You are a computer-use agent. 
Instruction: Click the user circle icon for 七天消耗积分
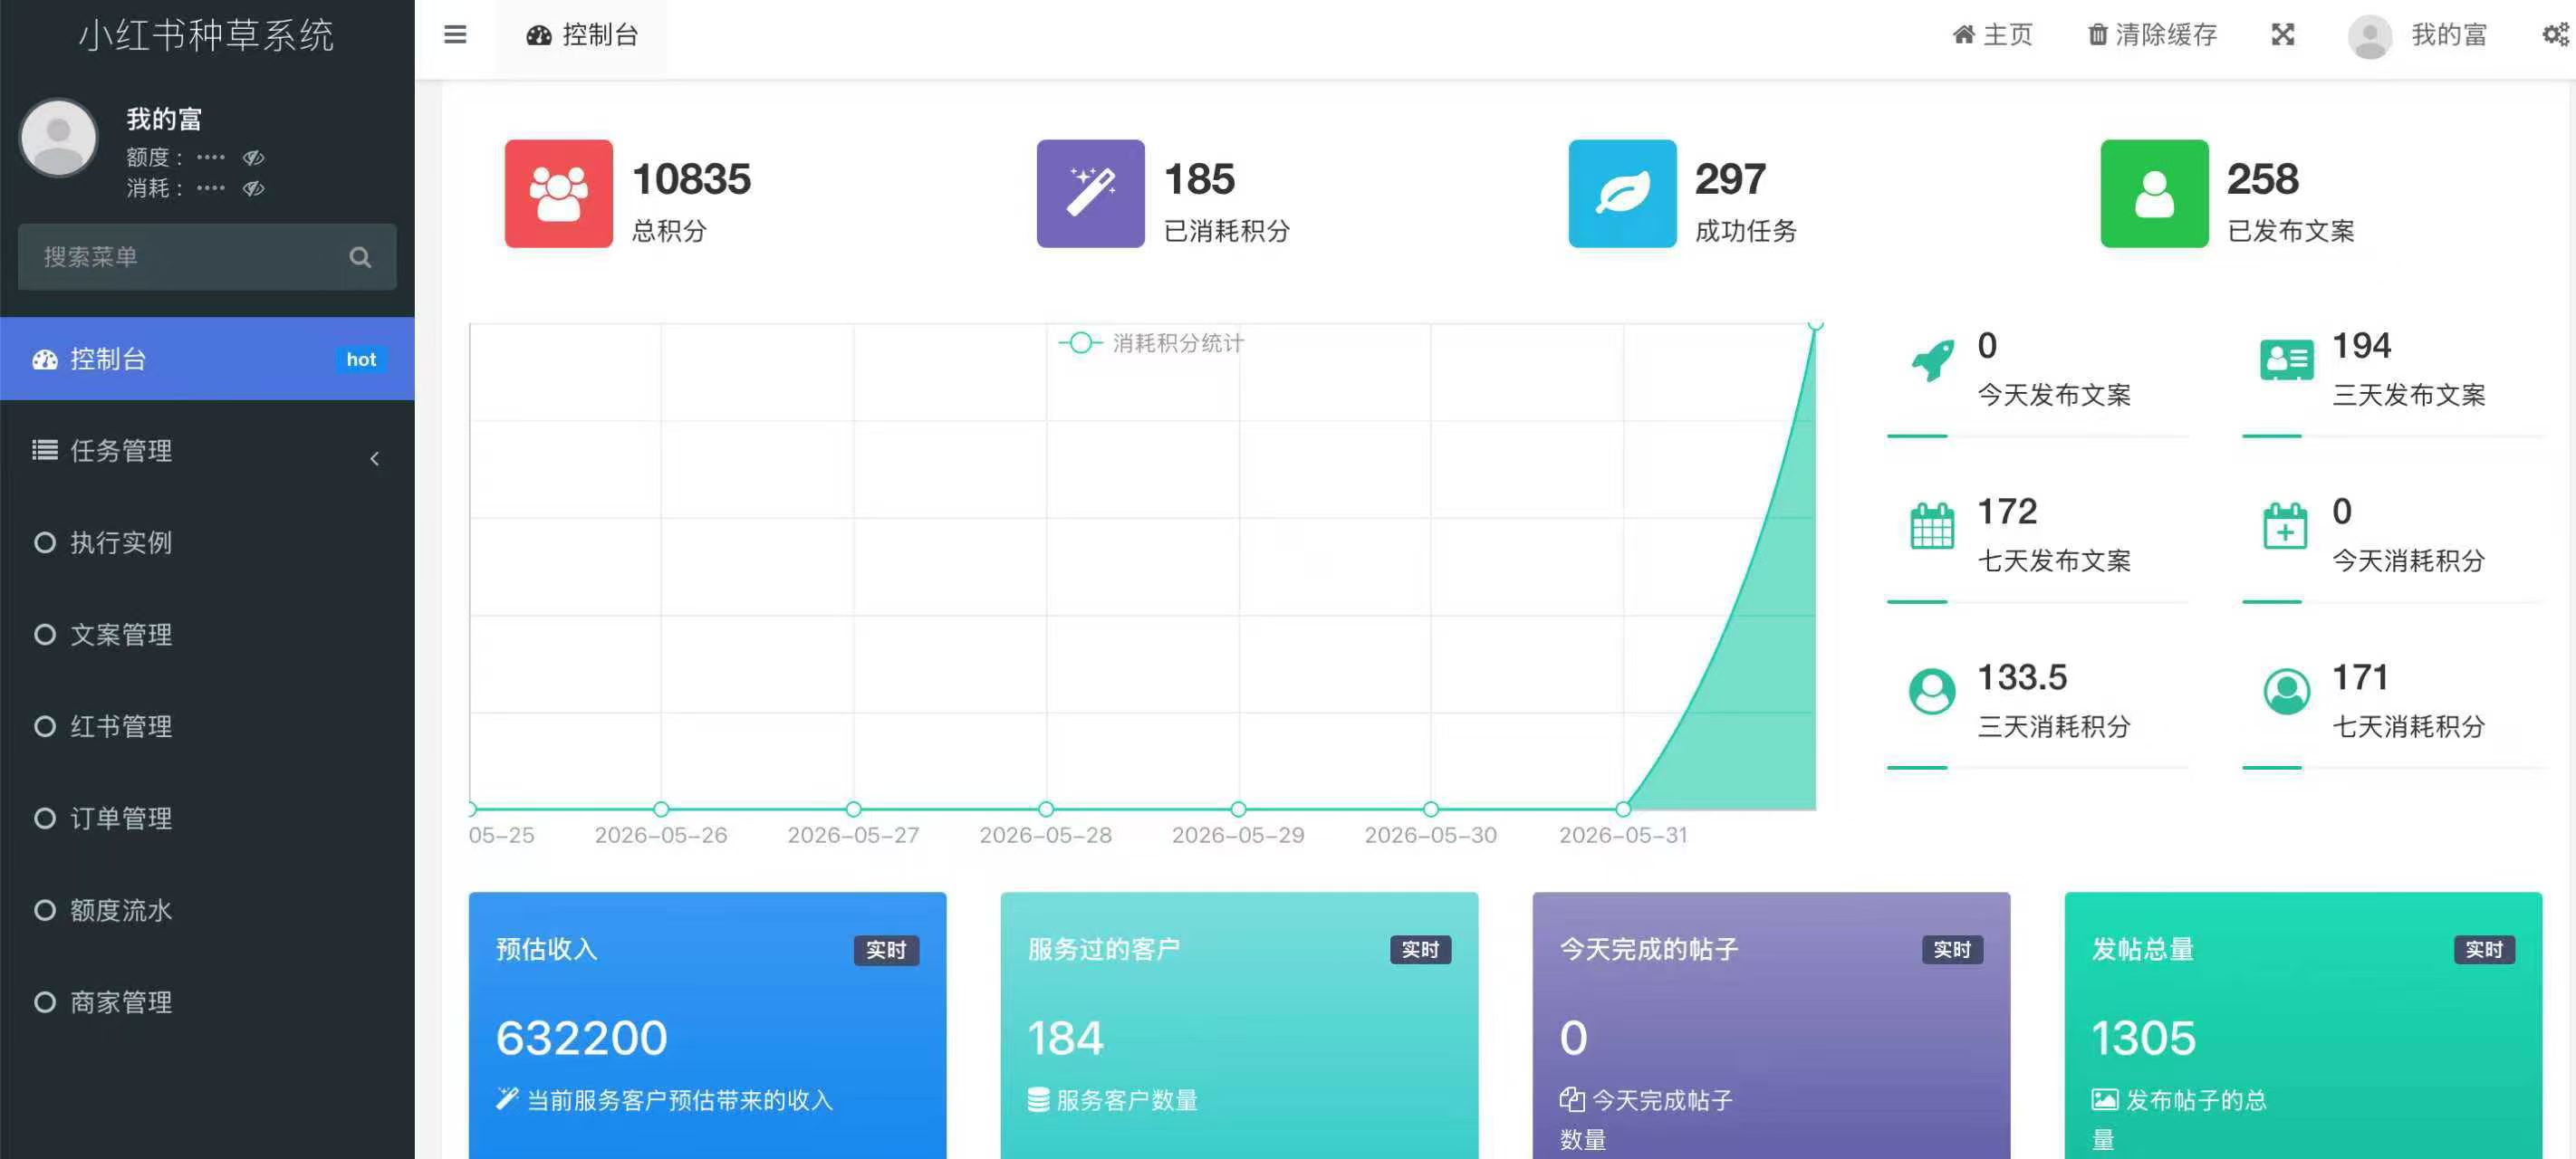[x=2286, y=691]
